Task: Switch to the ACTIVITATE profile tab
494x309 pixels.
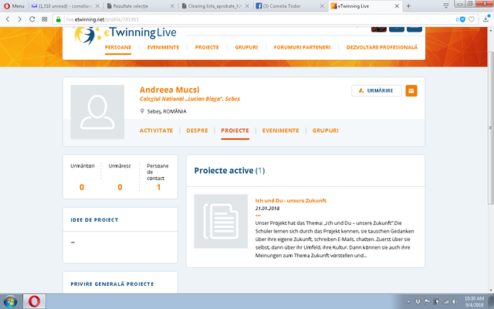Action: pos(156,131)
